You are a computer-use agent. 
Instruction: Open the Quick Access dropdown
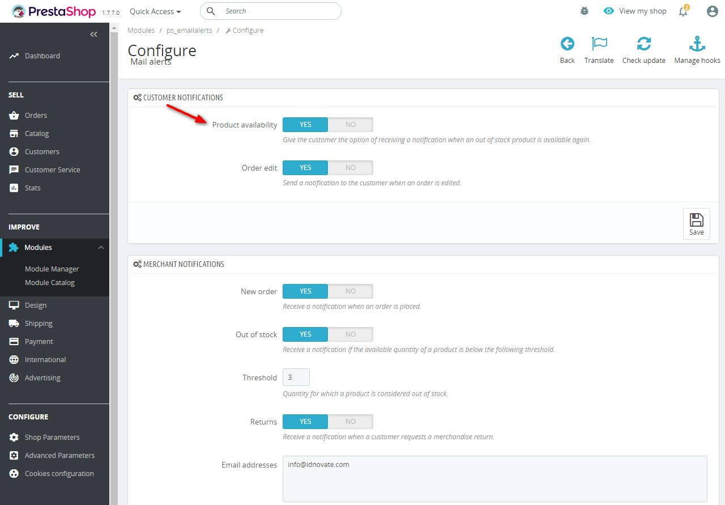[155, 11]
